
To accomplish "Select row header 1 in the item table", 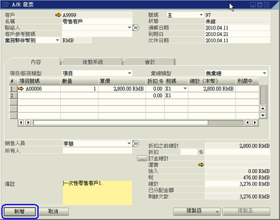I will [x=13, y=89].
